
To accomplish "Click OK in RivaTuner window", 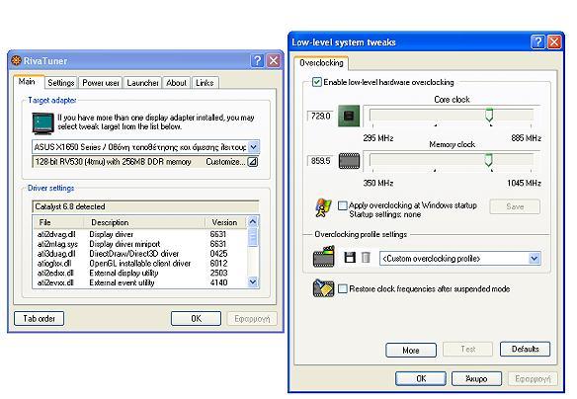I will pyautogui.click(x=197, y=318).
